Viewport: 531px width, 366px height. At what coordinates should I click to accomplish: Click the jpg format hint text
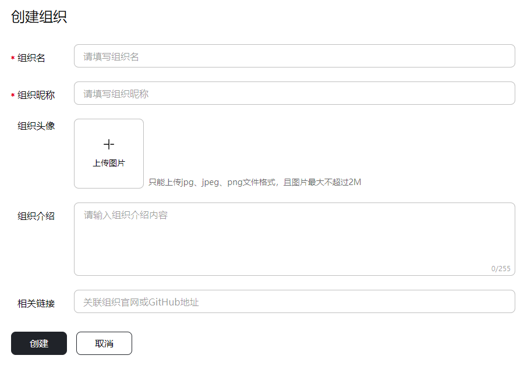[x=254, y=182]
